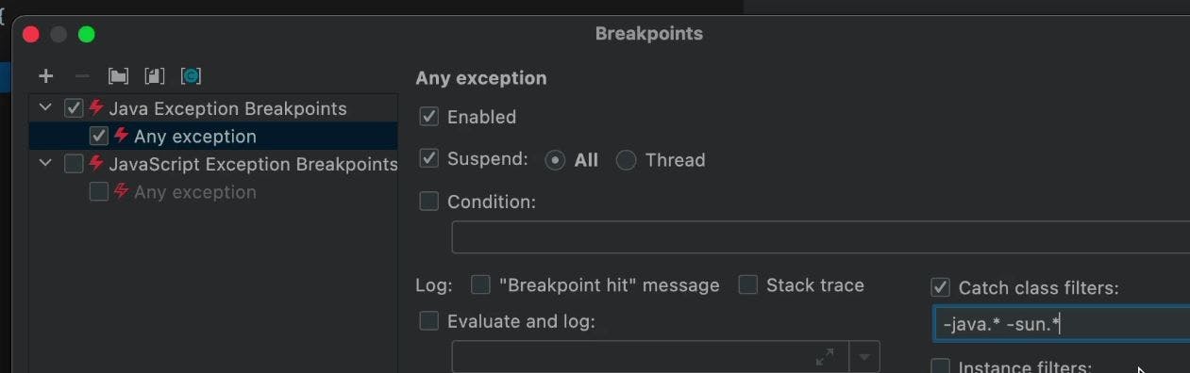This screenshot has height=373, width=1190.
Task: Click lightning icon beside Java Exception Breakpoints
Action: [96, 108]
